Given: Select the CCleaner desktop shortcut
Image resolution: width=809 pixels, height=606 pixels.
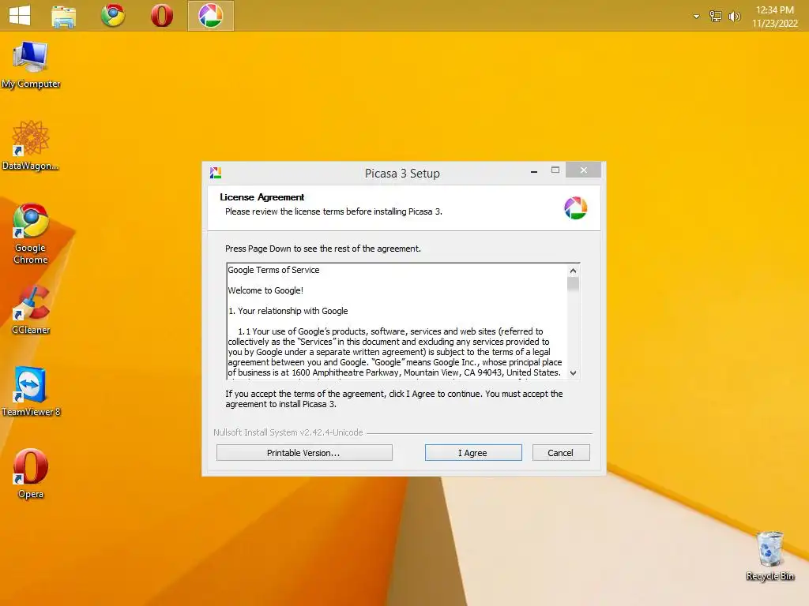Looking at the screenshot, I should (x=31, y=310).
